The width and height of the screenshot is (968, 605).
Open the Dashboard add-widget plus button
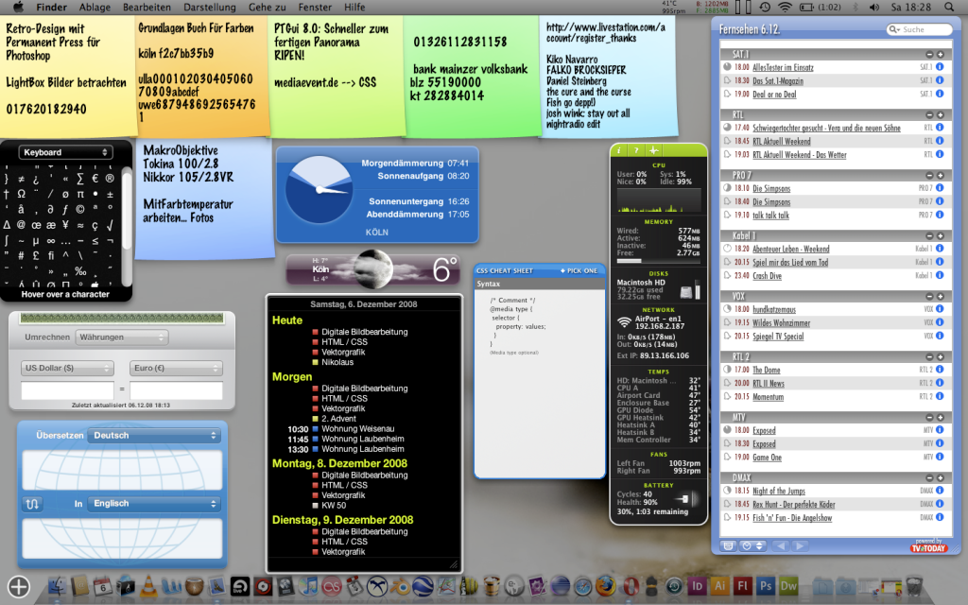19,587
